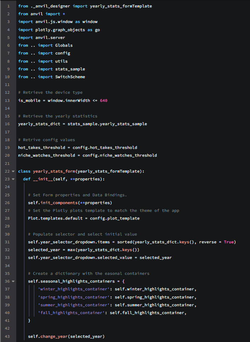Click 'yearly_stats_formTemplate' in the first import line

(x=121, y=6)
